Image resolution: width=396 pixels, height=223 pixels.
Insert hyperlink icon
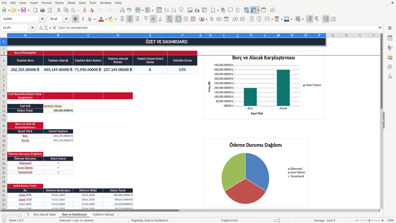[223, 10]
